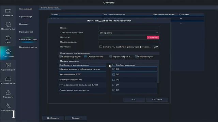The width and height of the screenshot is (218, 122).
Task: Toggle camera D3 checkbox
Action: (113, 80)
